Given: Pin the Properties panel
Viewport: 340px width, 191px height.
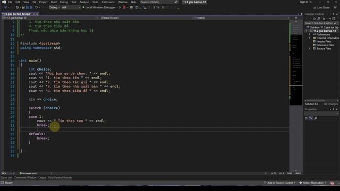Looking at the screenshot, I should pyautogui.click(x=334, y=109).
